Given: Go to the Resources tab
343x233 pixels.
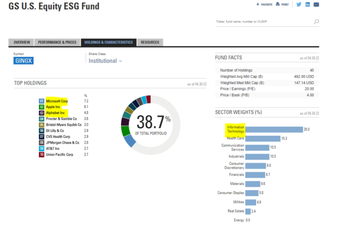Looking at the screenshot, I should tap(150, 42).
